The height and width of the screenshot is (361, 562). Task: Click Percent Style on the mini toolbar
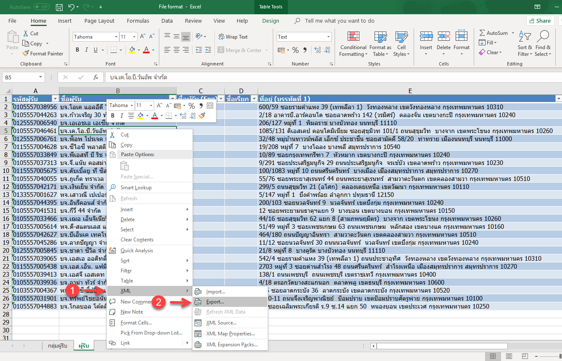pyautogui.click(x=191, y=106)
